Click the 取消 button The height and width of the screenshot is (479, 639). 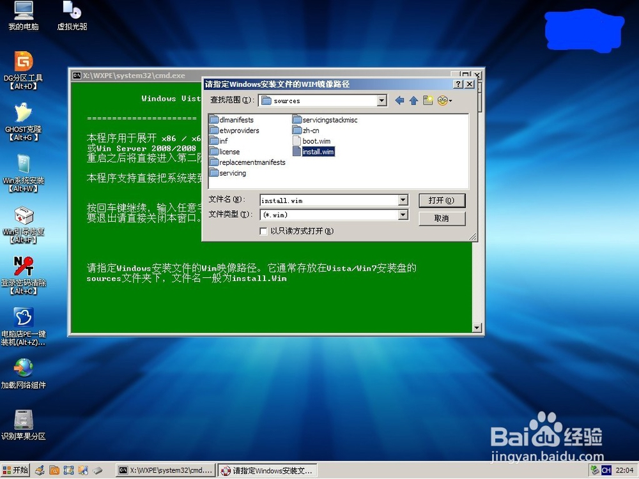[x=442, y=218]
